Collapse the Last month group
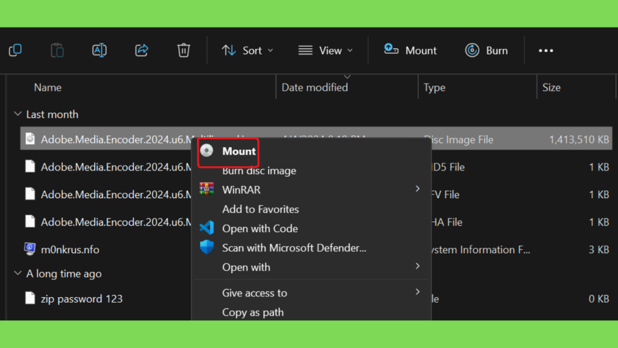Screen dimensions: 618x348 pos(18,114)
